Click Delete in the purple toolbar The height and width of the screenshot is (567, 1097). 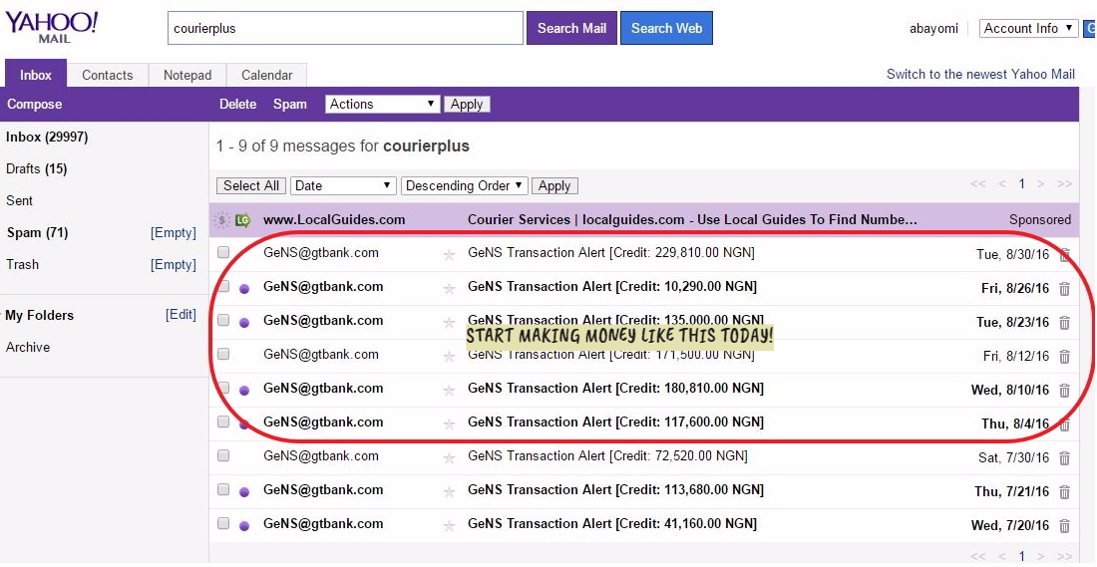tap(238, 105)
